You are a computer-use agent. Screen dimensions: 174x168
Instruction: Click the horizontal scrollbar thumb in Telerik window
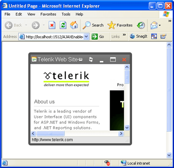(x=50, y=134)
